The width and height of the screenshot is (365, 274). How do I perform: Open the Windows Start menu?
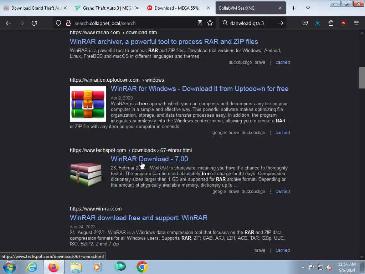click(x=10, y=267)
